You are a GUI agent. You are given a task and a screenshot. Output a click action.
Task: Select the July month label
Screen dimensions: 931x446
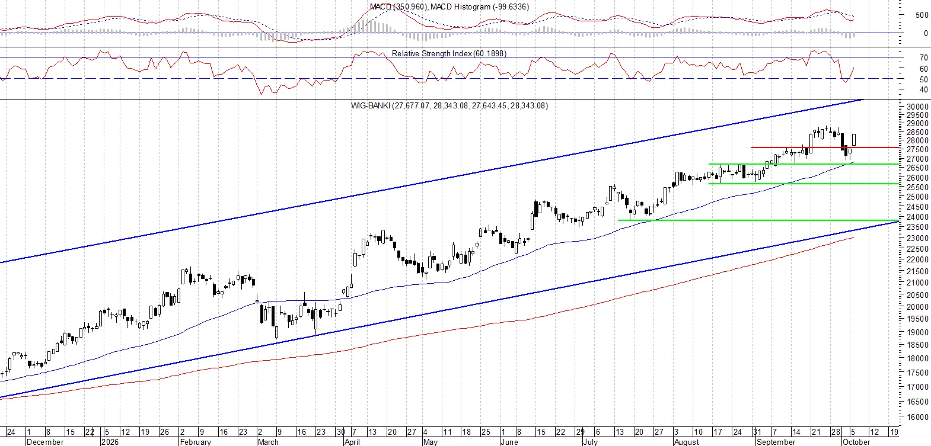coord(591,442)
